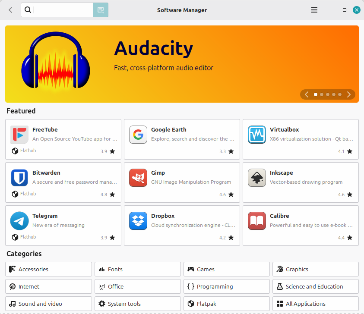Maximize the Software Manager window
Viewport: 364px width, 314px height.
pyautogui.click(x=345, y=10)
